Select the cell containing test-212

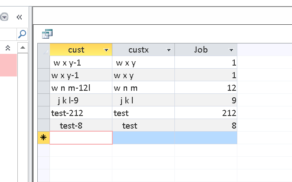pyautogui.click(x=81, y=113)
